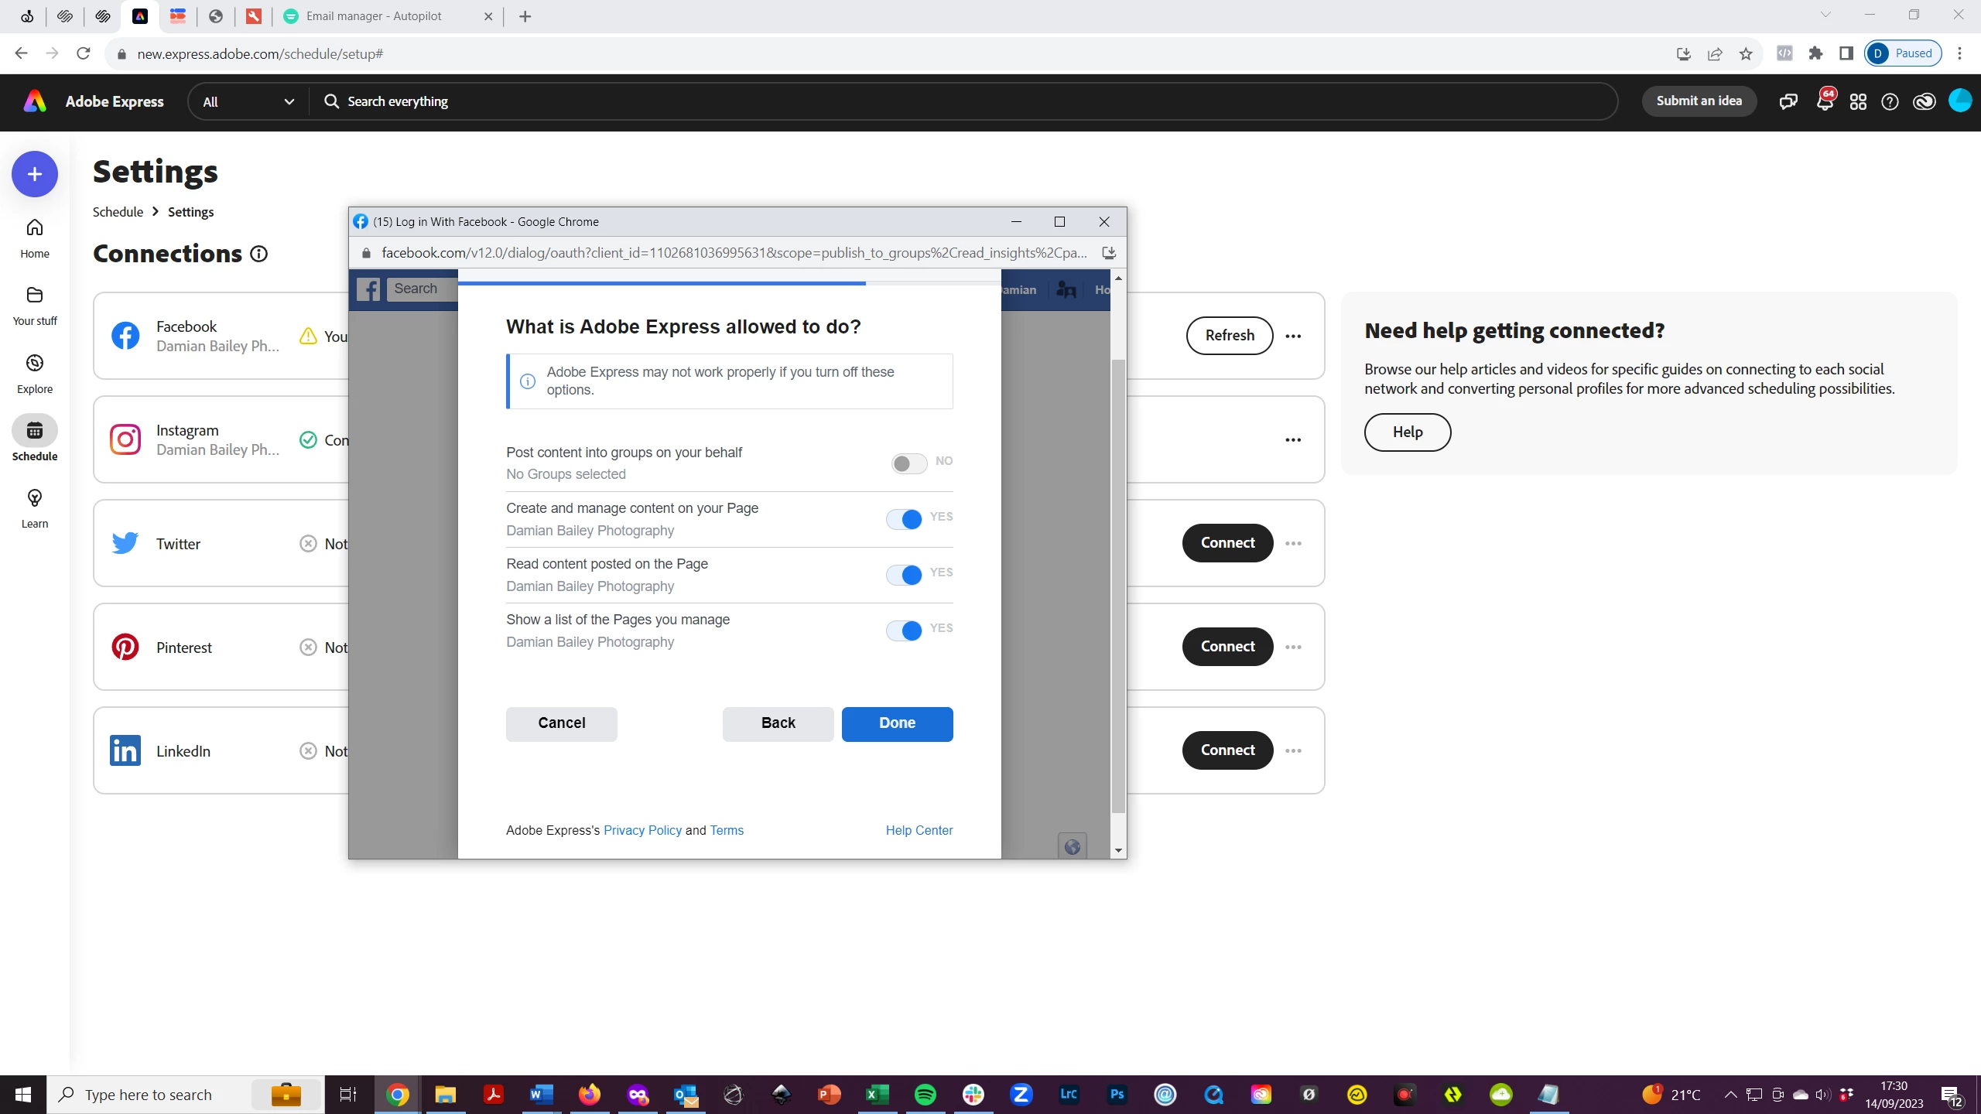Click the apps grid icon in header
Viewport: 1981px width, 1114px height.
coord(1858,102)
